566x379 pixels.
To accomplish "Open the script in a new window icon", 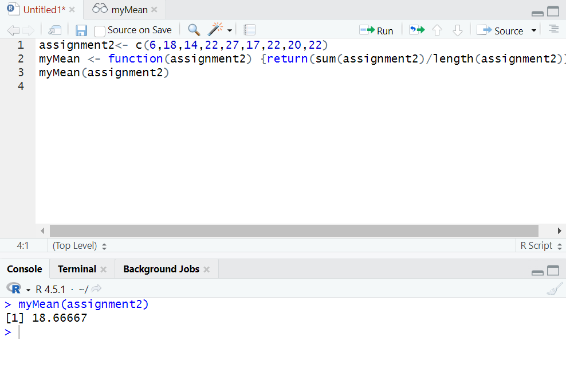I will pos(55,30).
